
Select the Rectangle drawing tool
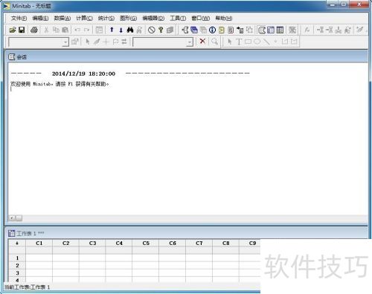click(x=248, y=42)
